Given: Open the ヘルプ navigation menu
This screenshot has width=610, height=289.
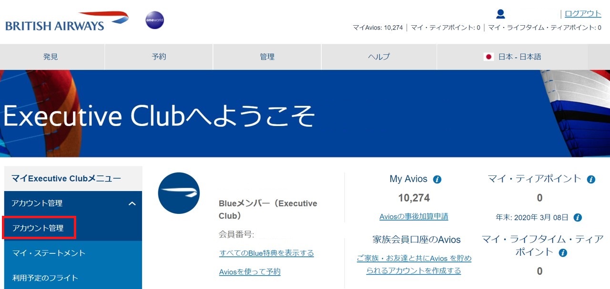Looking at the screenshot, I should click(x=379, y=57).
